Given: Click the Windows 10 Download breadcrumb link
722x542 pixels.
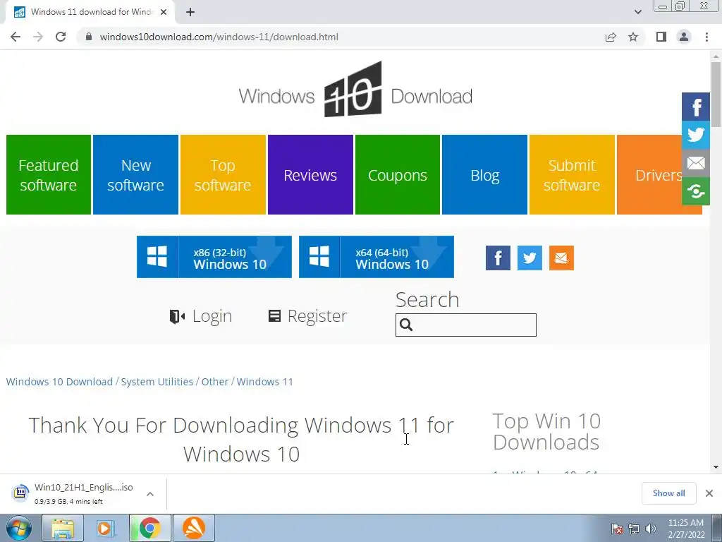Looking at the screenshot, I should tap(59, 382).
